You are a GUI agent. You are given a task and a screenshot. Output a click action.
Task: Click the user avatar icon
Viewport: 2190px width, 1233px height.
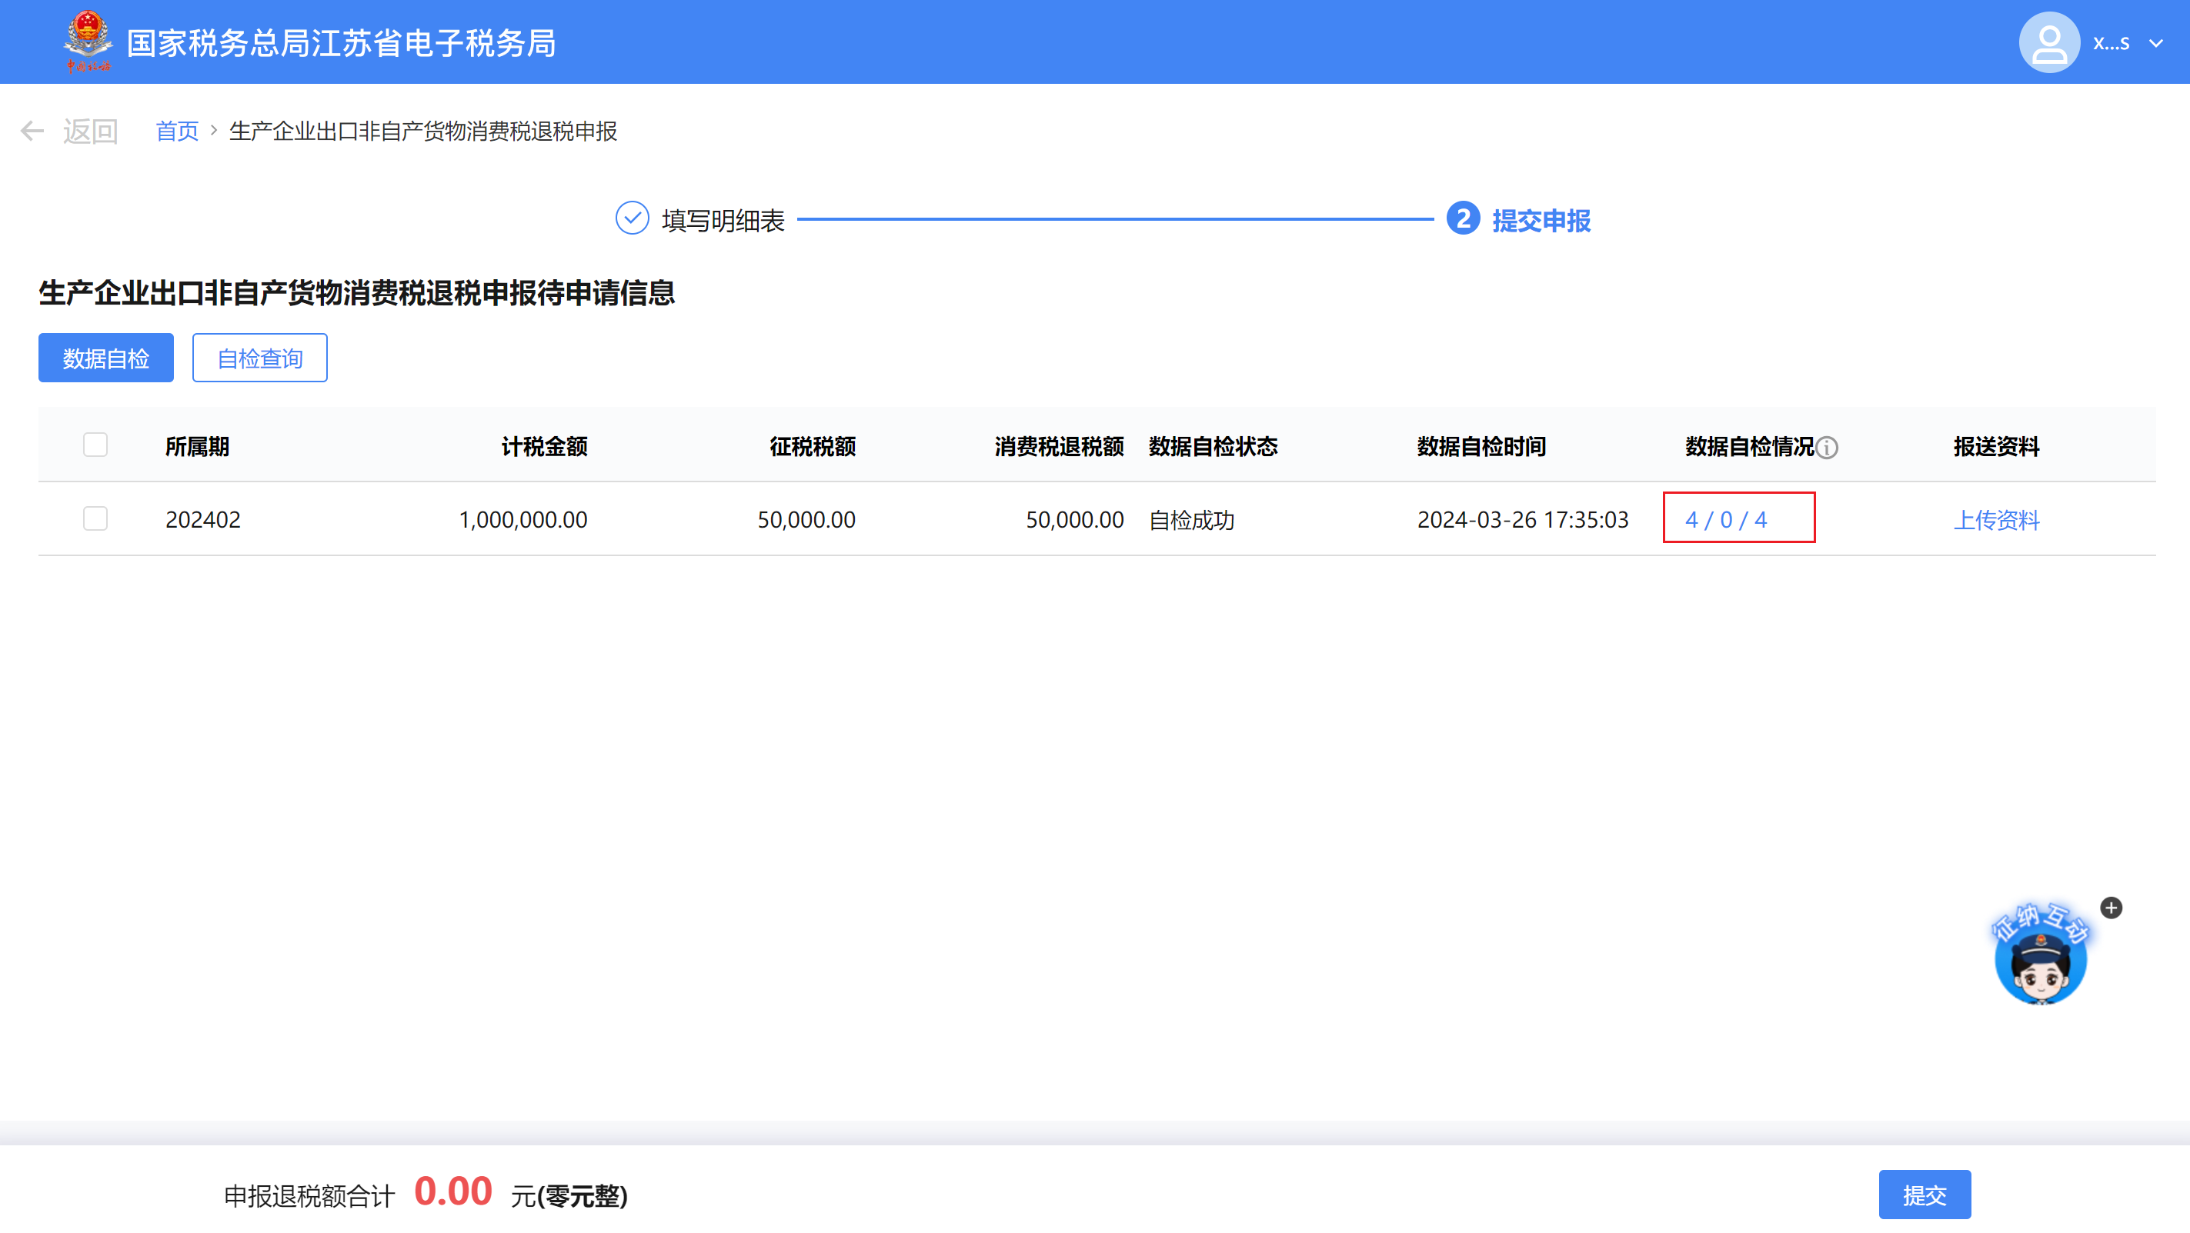[x=2049, y=42]
